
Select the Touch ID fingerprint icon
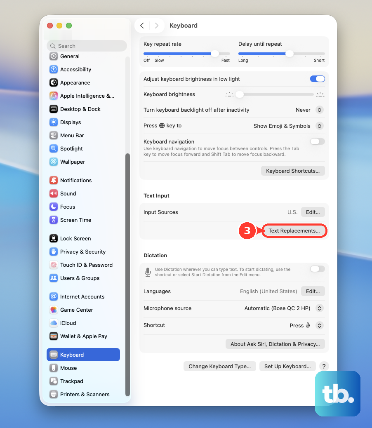point(54,265)
